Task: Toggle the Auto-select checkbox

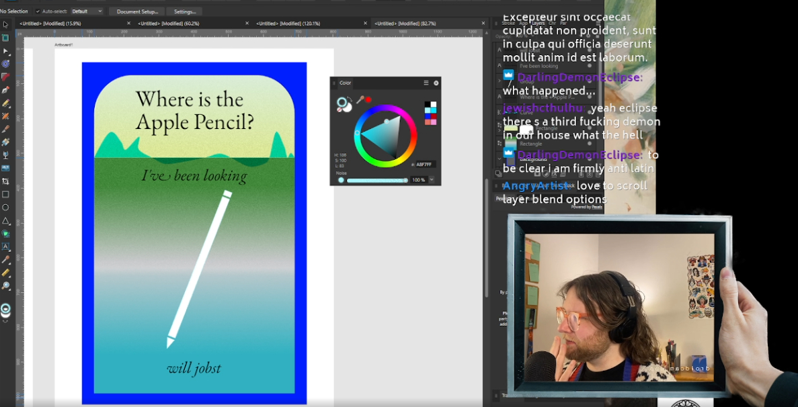Action: 37,11
